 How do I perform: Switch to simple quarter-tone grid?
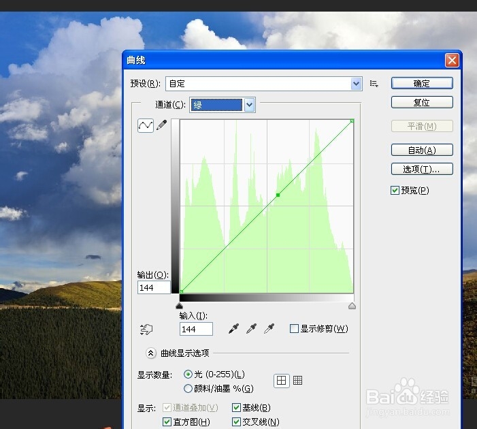pos(282,381)
